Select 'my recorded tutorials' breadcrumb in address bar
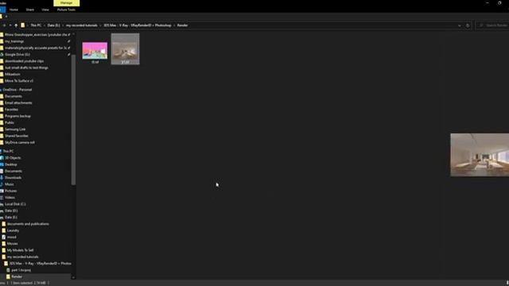 [x=81, y=25]
